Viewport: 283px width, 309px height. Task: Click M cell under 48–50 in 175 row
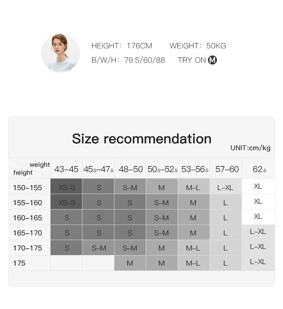130,263
